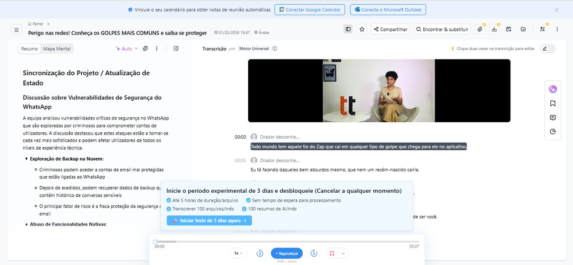Click heading 'Abuso de Funcionalidades Nativas'
The height and width of the screenshot is (265, 573).
(x=68, y=224)
